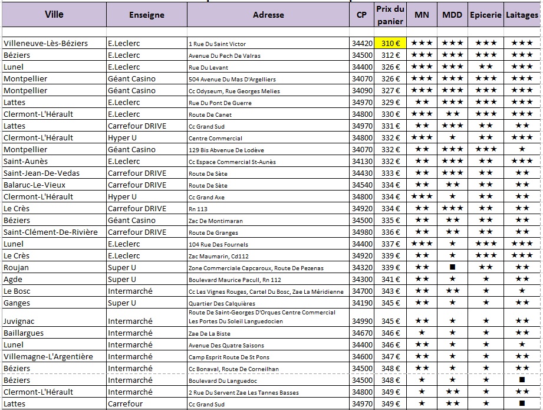This screenshot has height=410, width=543.
Task: Click the "Route De Granges" address cell
Action: click(268, 232)
